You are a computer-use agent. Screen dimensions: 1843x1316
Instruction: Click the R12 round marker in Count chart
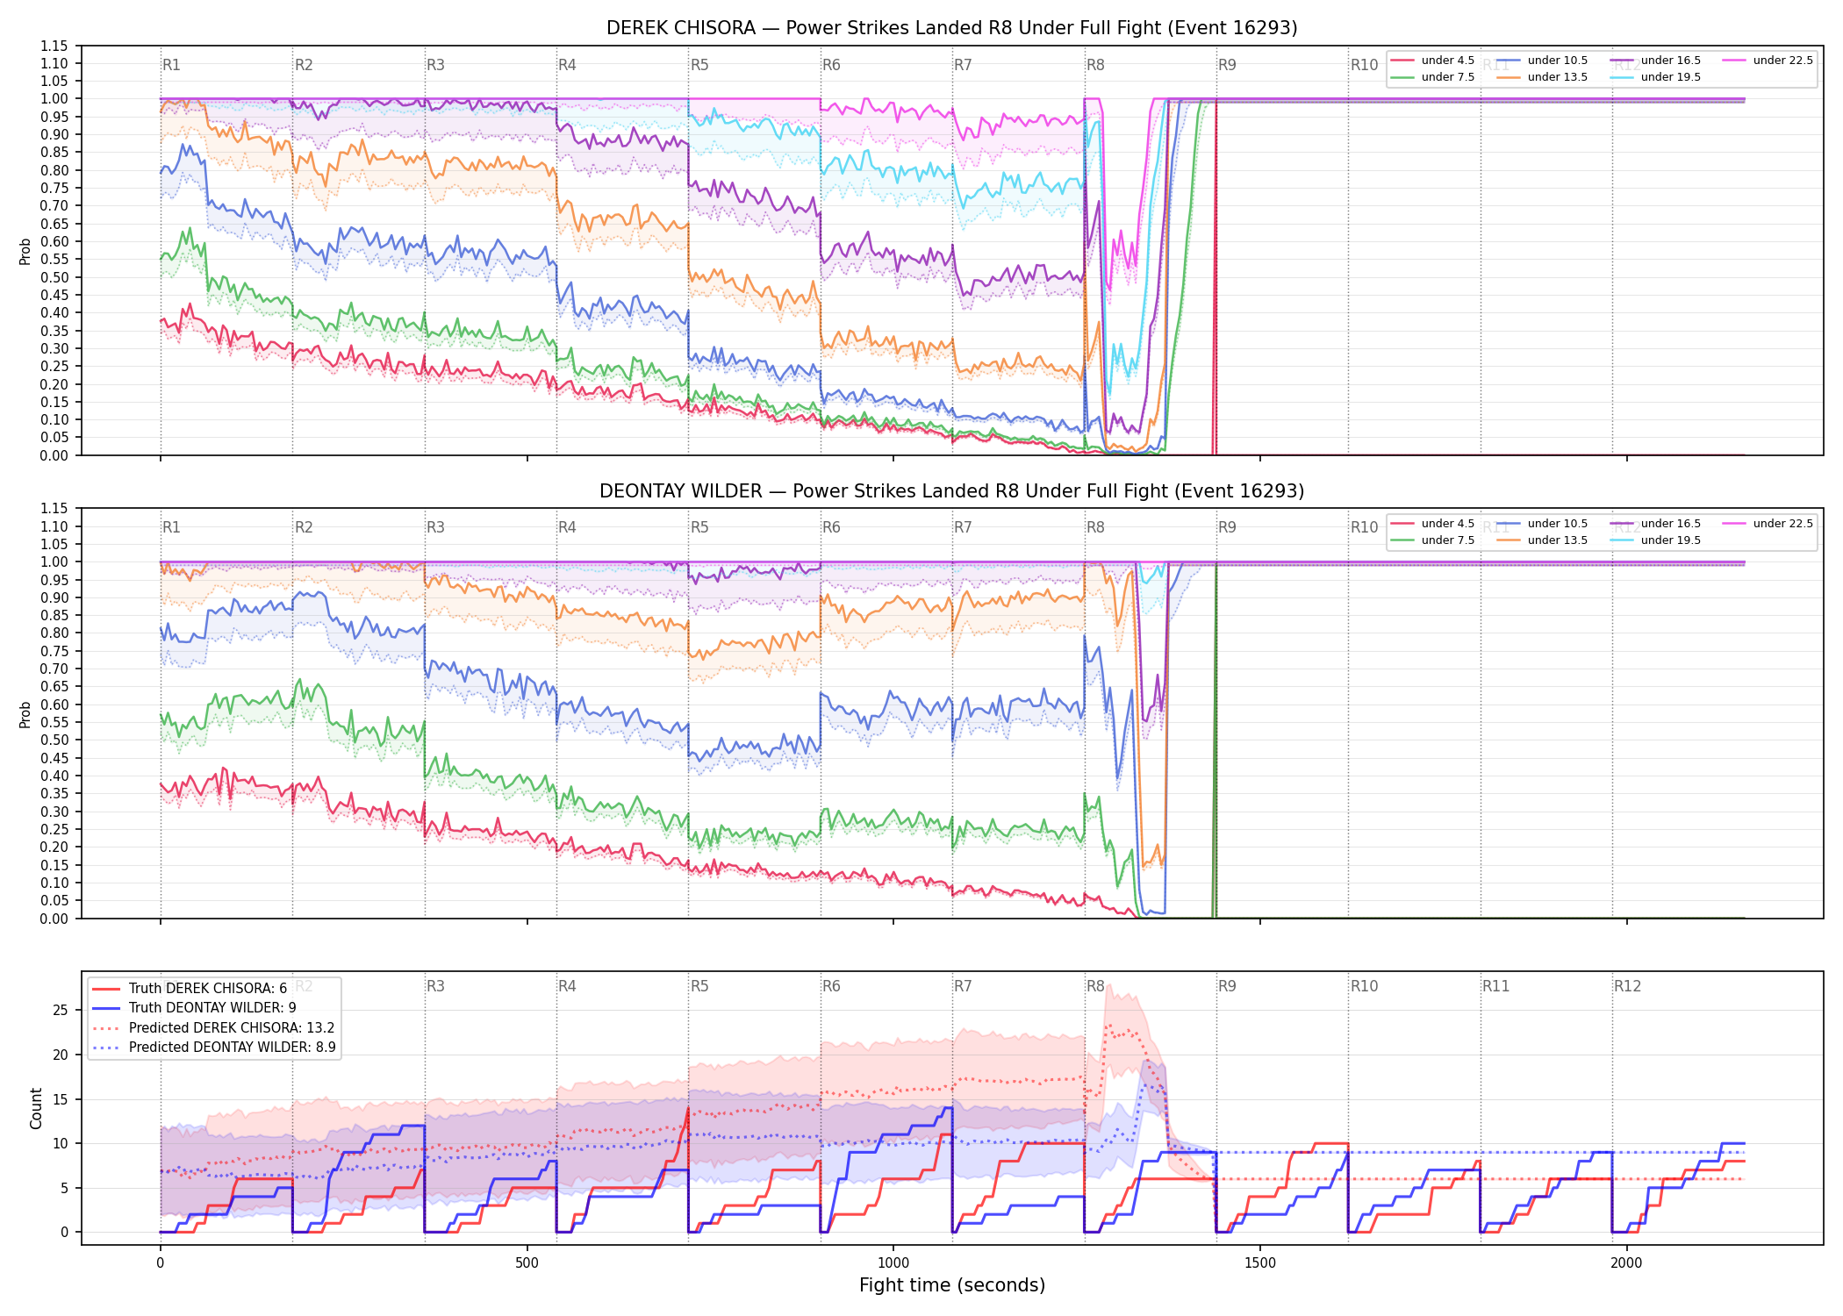tap(1627, 986)
